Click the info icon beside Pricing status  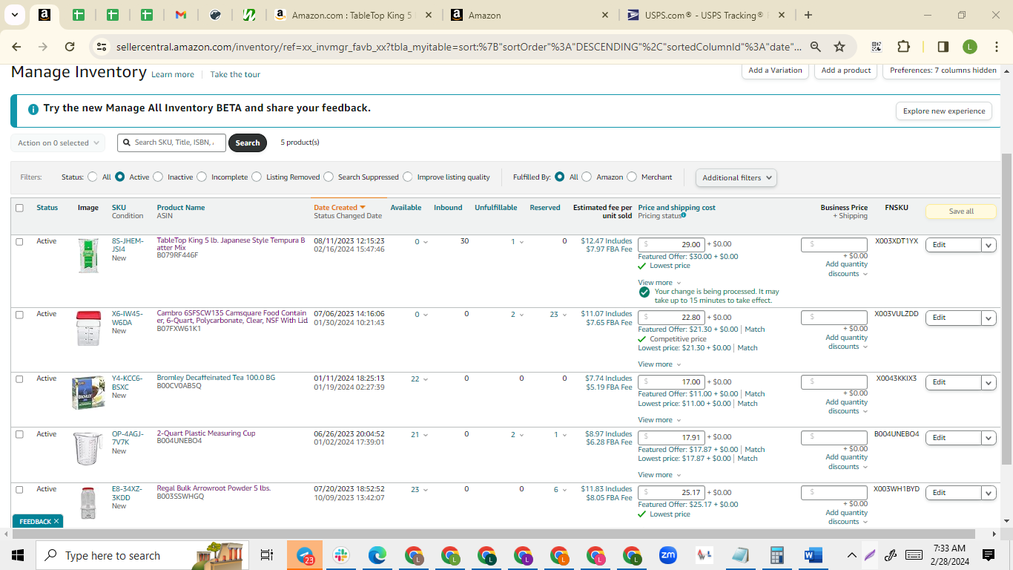point(683,216)
